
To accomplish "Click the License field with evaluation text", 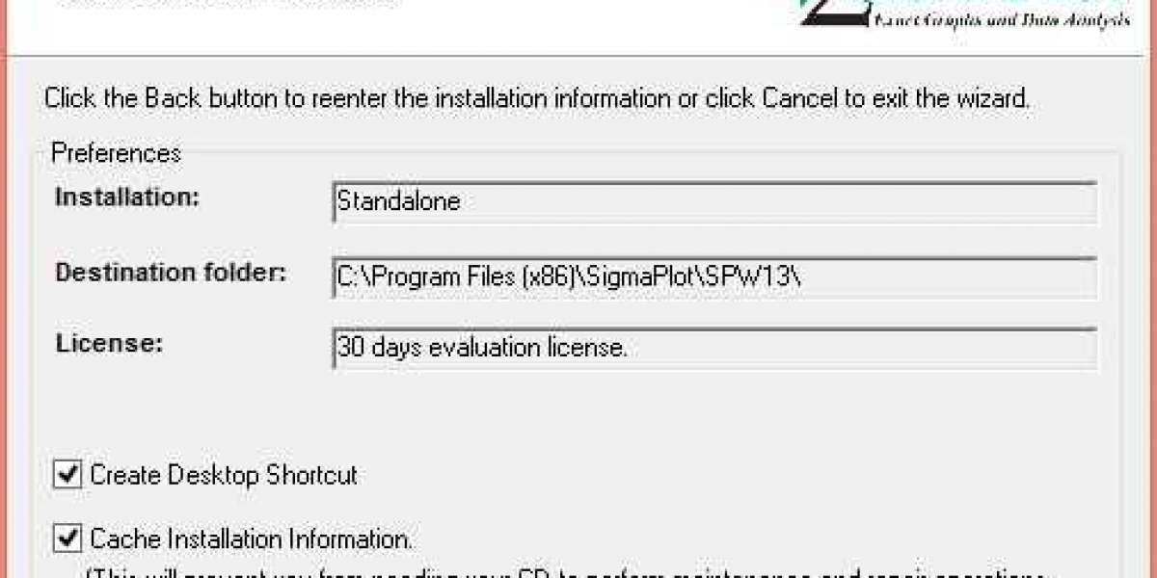I will coord(713,348).
